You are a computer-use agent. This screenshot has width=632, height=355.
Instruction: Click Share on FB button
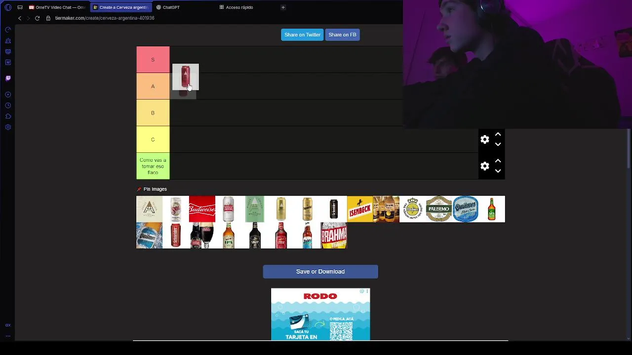pos(342,35)
